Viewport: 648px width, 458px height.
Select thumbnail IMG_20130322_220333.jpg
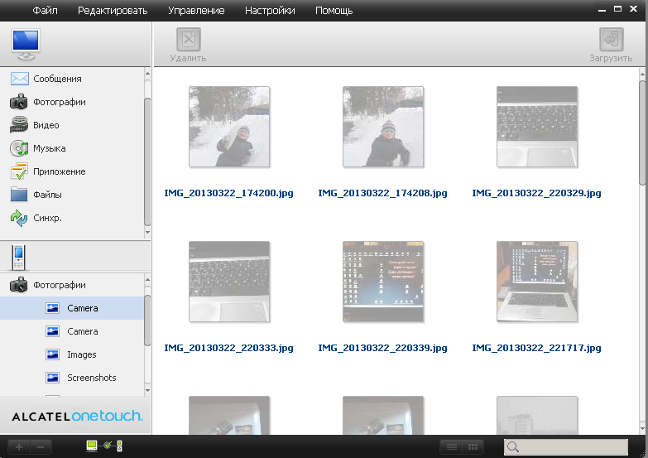coord(229,282)
